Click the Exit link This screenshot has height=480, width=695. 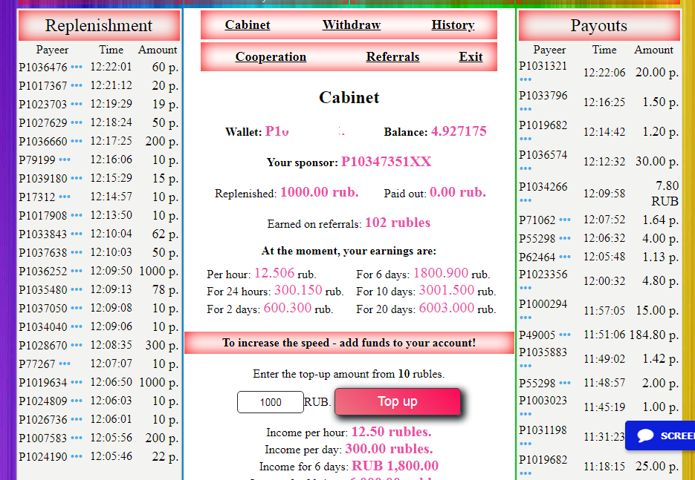[471, 57]
